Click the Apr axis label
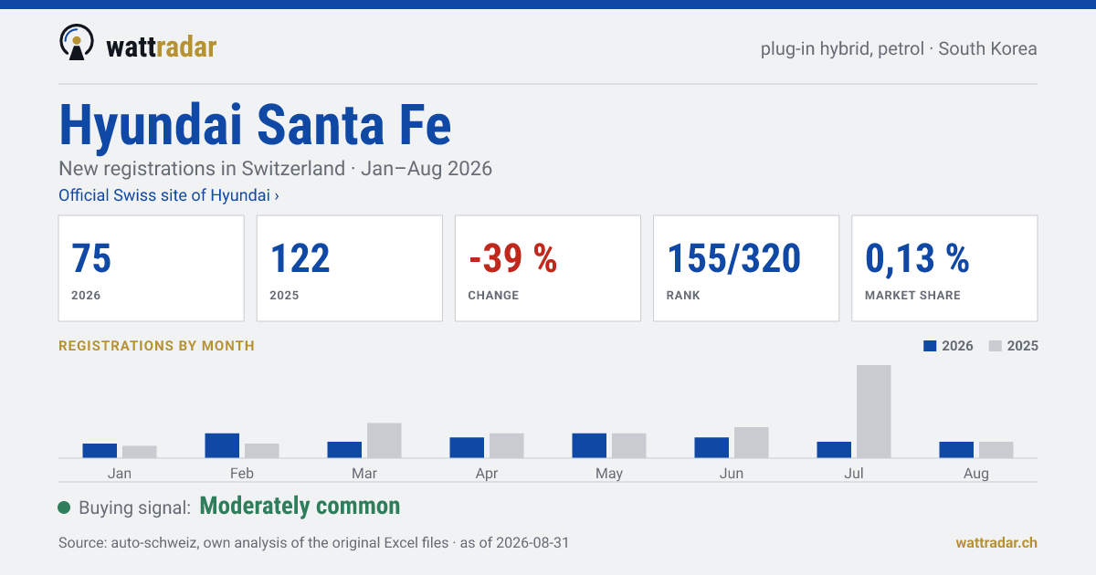The image size is (1096, 575). [x=487, y=474]
